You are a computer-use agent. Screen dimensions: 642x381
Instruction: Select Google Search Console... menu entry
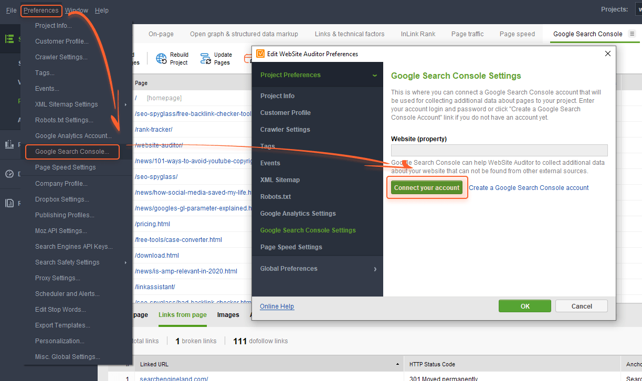(x=72, y=152)
